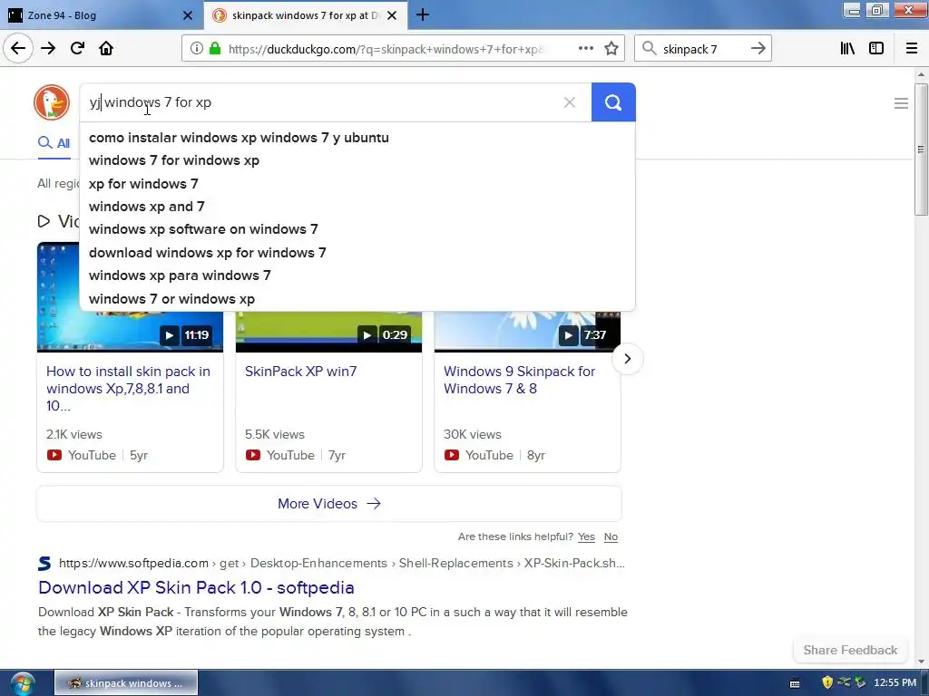
Task: Click the 12:55 PM taskbar clock
Action: [x=895, y=683]
